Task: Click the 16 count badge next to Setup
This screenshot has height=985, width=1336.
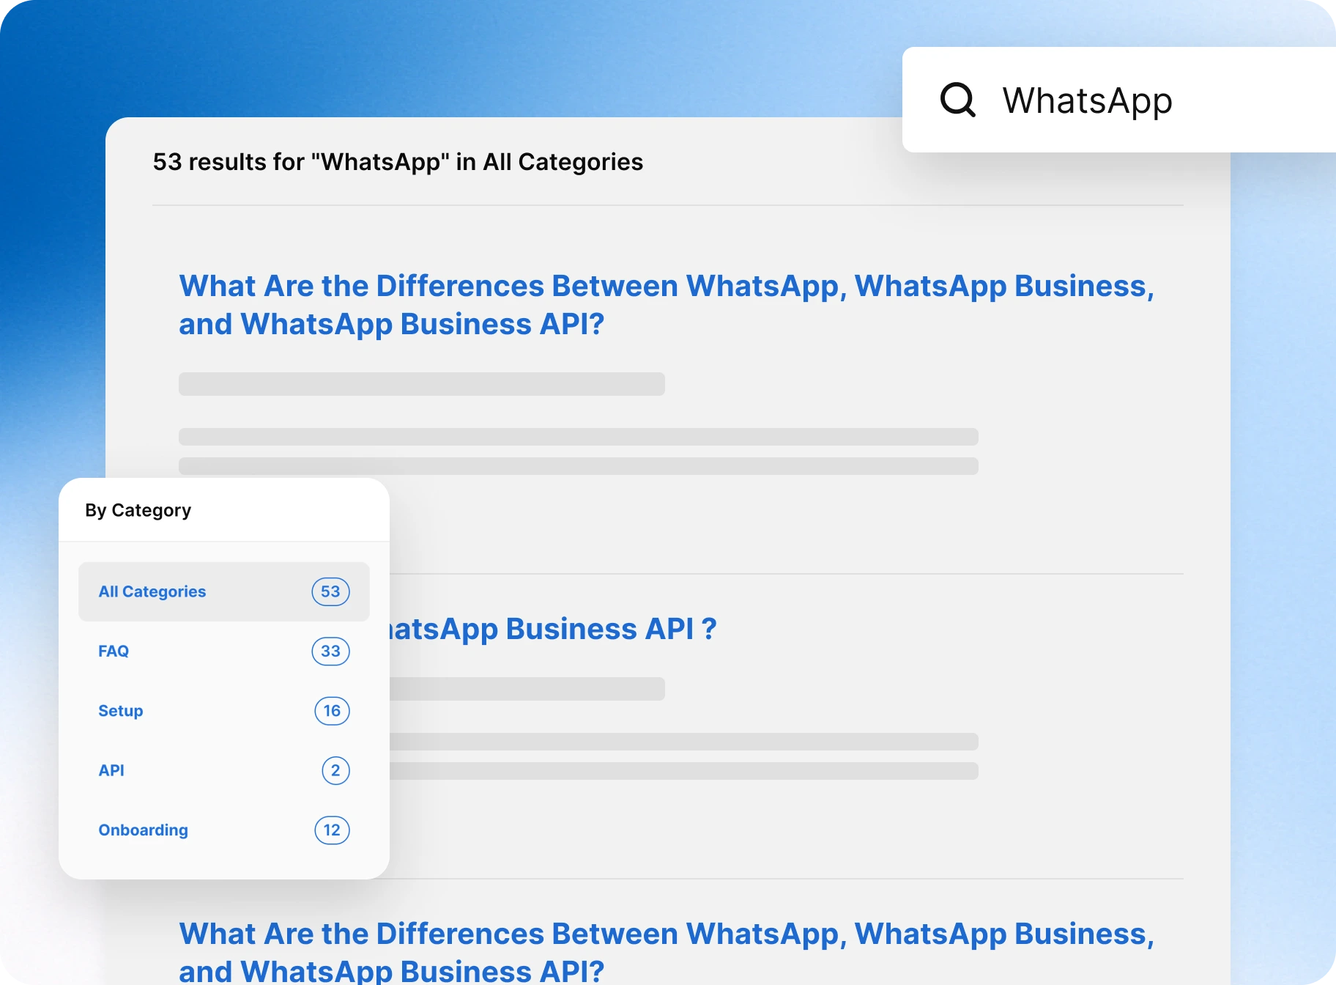Action: (x=332, y=711)
